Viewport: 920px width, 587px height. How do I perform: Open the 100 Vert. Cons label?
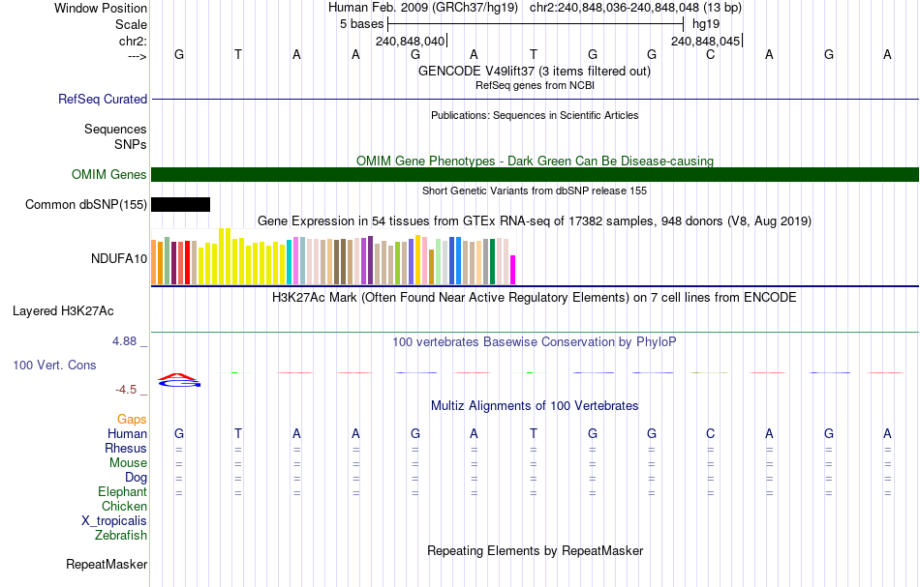click(54, 365)
